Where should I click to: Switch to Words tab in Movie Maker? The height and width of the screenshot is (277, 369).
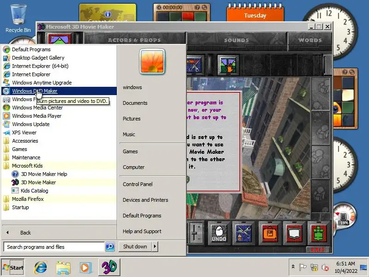click(310, 40)
